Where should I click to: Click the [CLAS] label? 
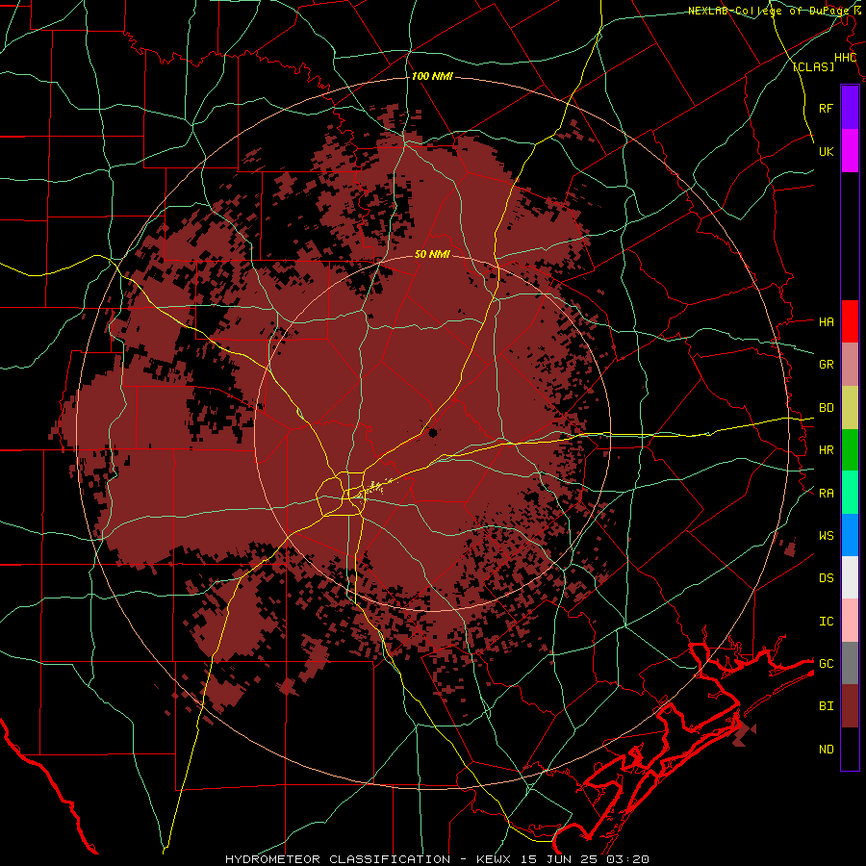click(813, 66)
